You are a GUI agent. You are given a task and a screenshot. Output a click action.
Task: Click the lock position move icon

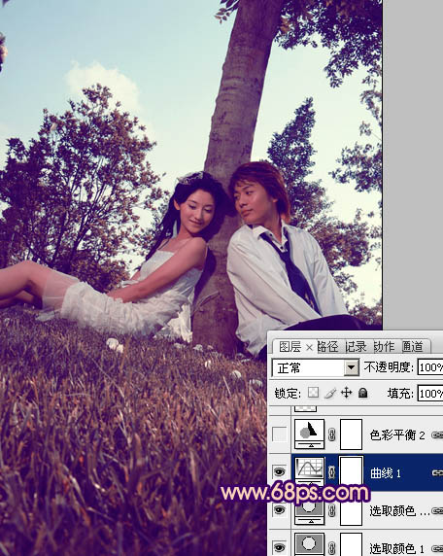click(x=346, y=393)
